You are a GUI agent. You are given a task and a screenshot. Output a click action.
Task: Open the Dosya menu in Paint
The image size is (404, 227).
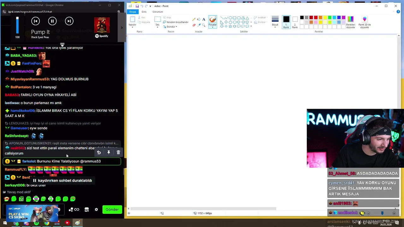pyautogui.click(x=133, y=12)
